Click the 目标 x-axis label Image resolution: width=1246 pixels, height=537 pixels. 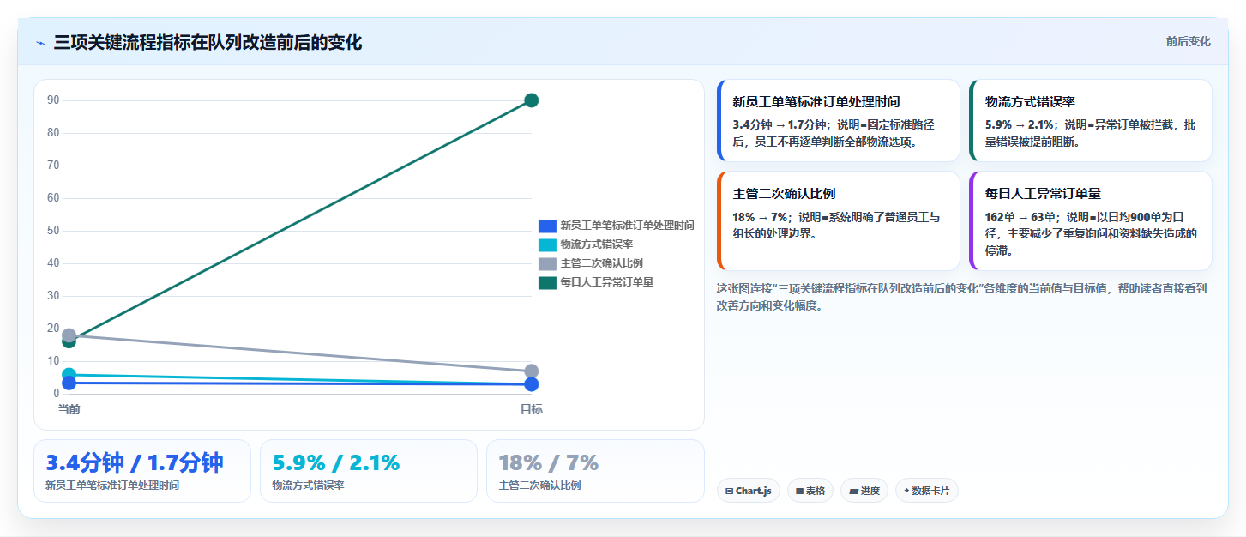click(531, 410)
